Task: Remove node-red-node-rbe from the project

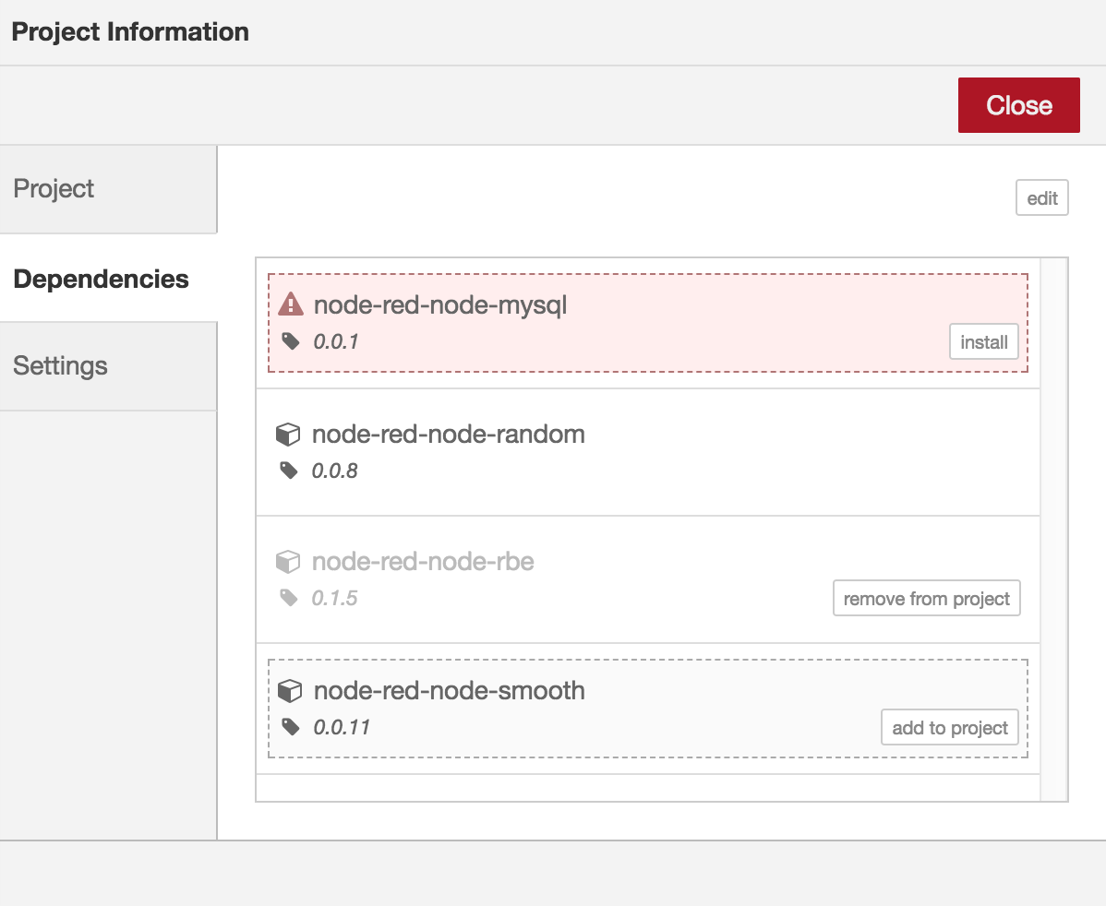Action: tap(926, 598)
